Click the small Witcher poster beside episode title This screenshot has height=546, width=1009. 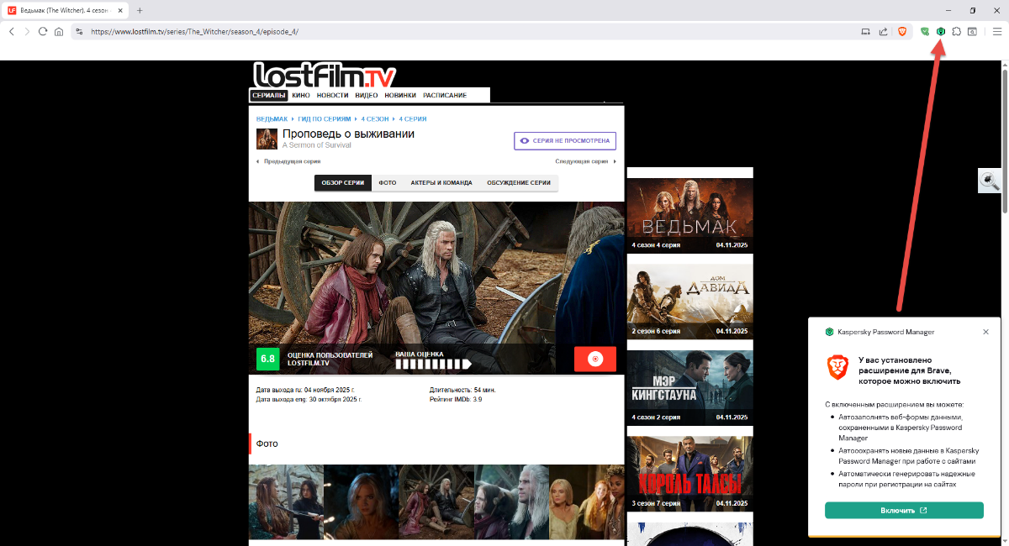(267, 139)
